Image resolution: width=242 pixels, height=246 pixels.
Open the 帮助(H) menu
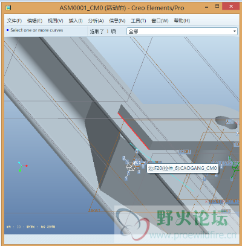[182, 21]
